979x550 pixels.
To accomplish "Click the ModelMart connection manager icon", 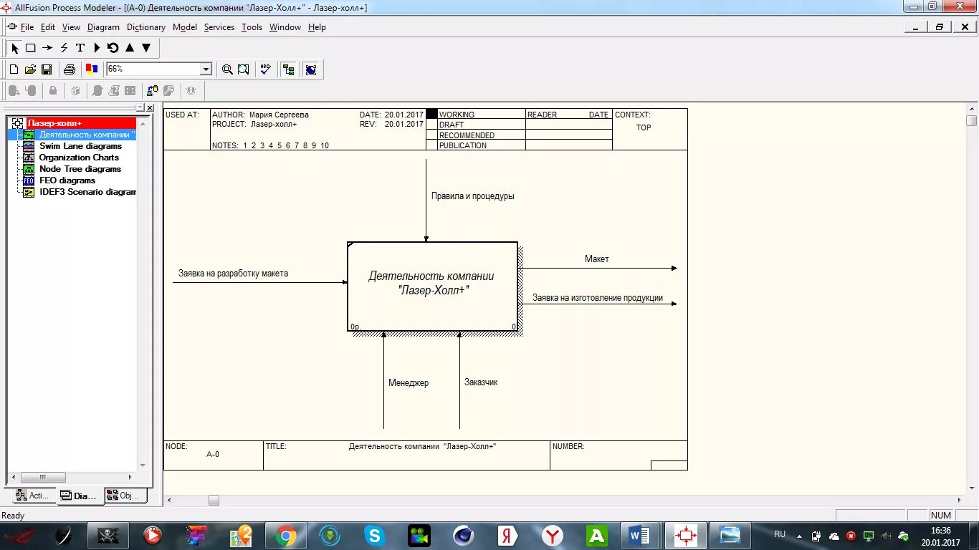I will [x=152, y=91].
